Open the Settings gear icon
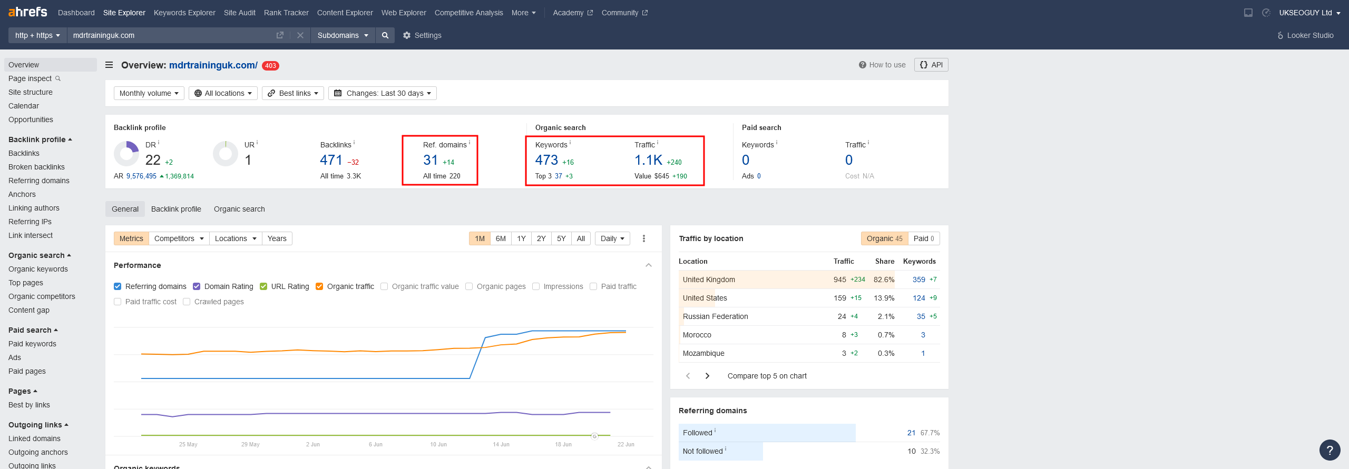 point(407,35)
